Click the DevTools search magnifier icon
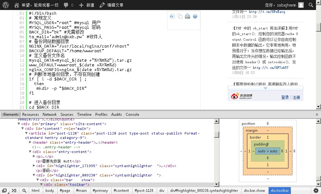Image resolution: width=321 pixels, height=194 pixels. (x=24, y=190)
